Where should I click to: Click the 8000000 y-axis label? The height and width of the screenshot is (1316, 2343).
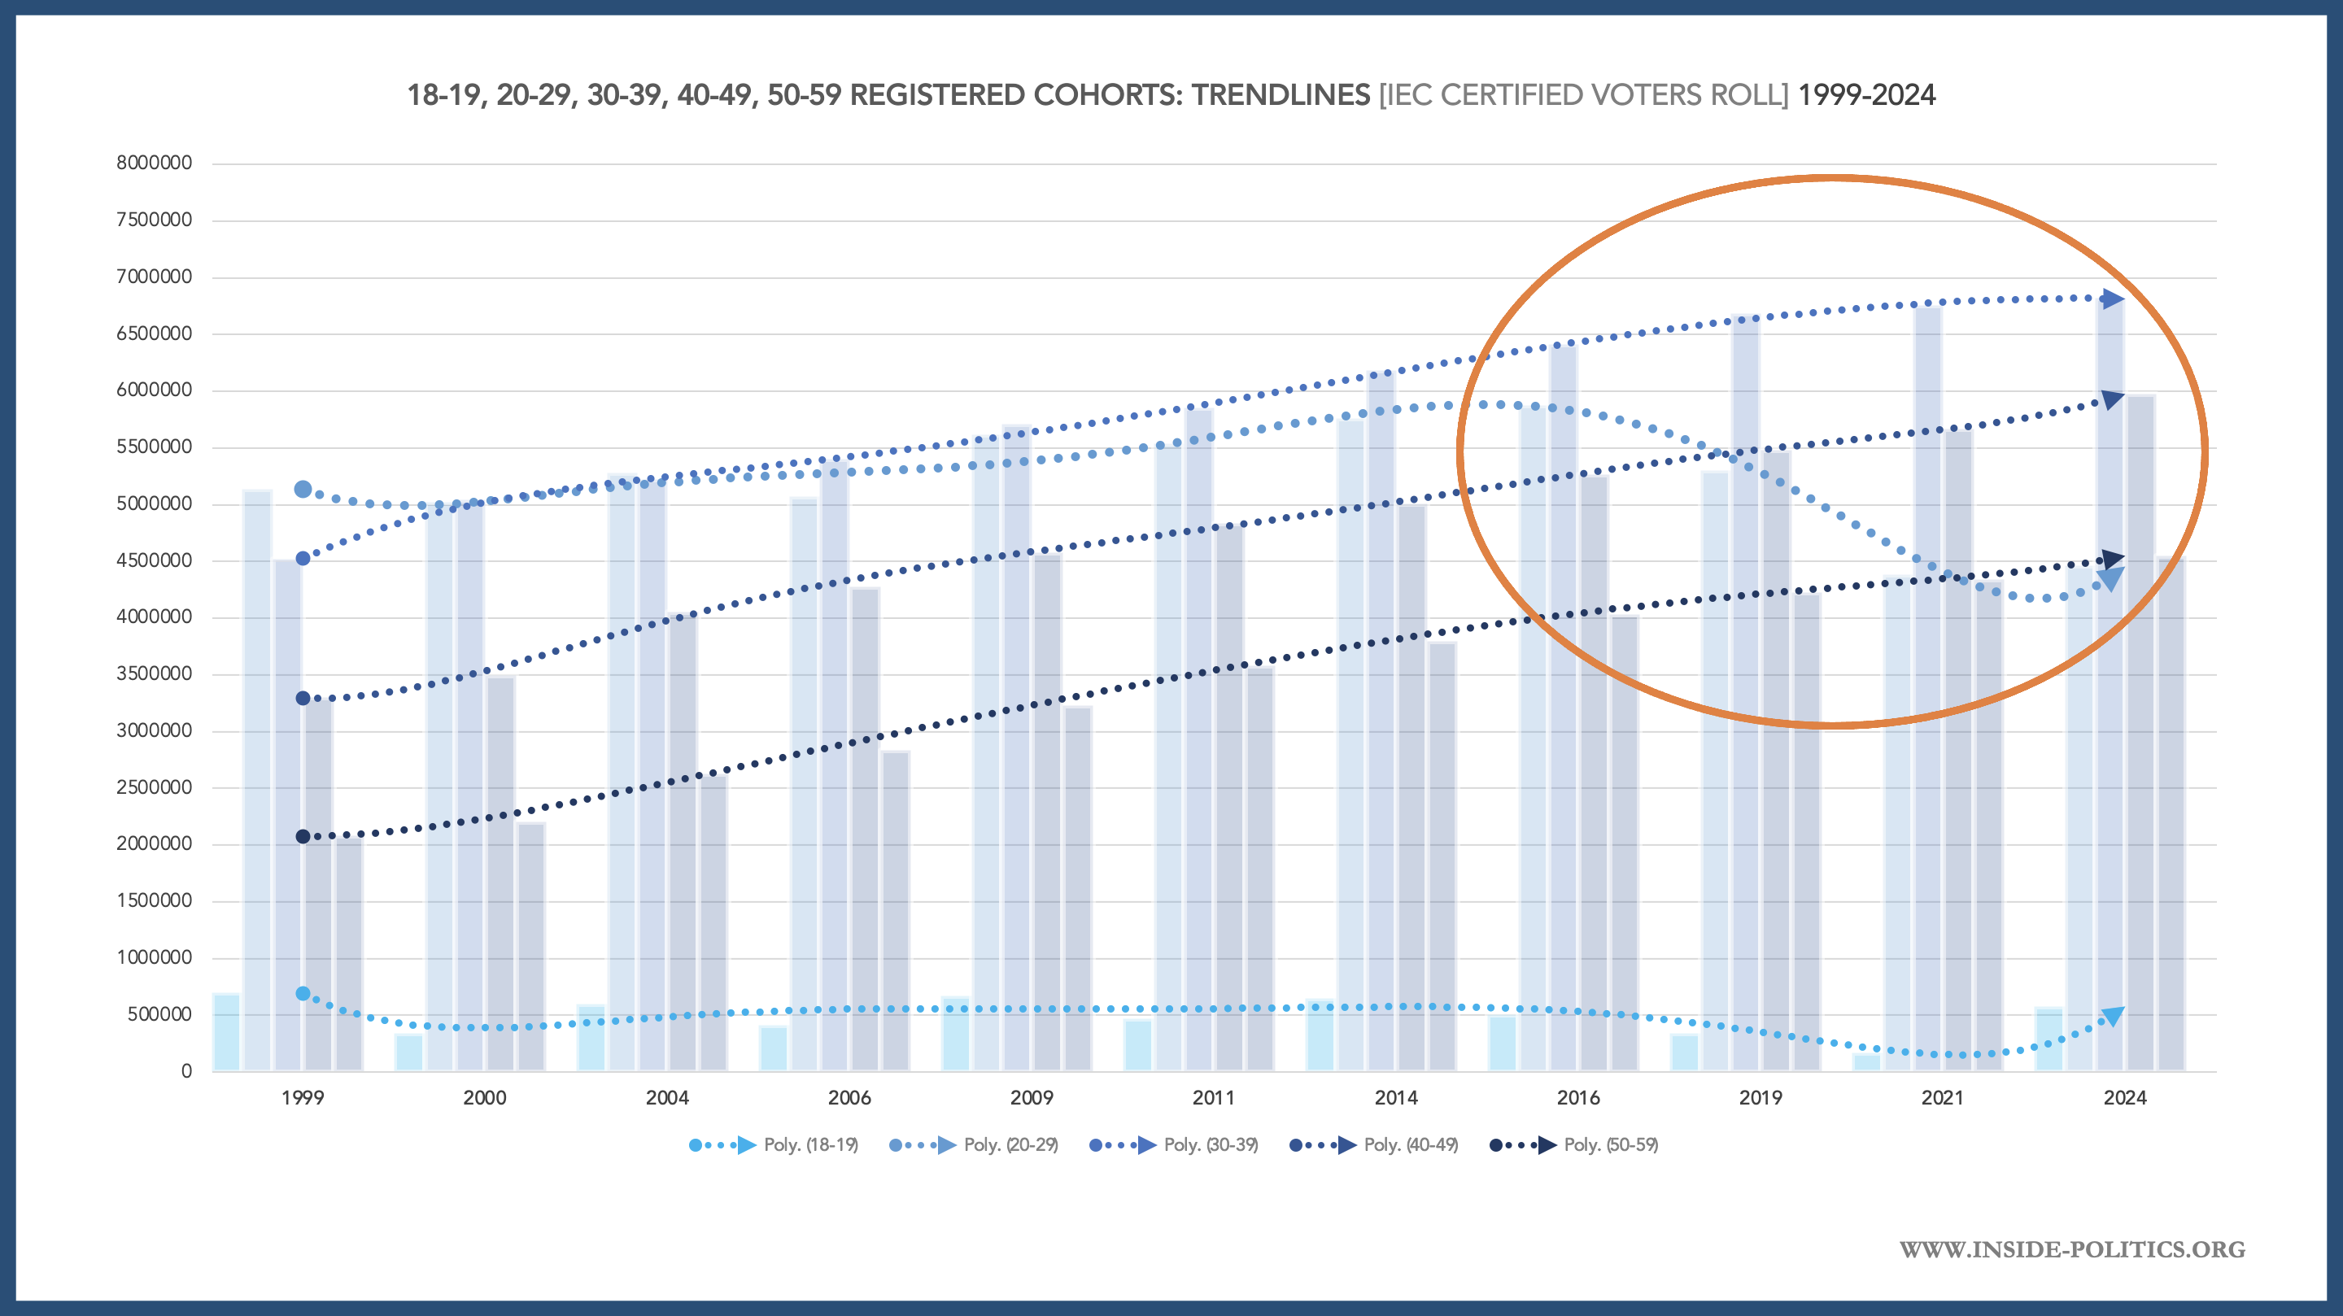[154, 163]
